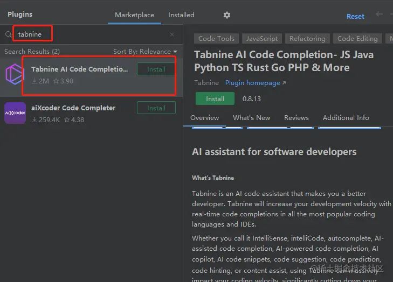Click the Plugins panel title
This screenshot has height=282, width=393.
pos(20,15)
